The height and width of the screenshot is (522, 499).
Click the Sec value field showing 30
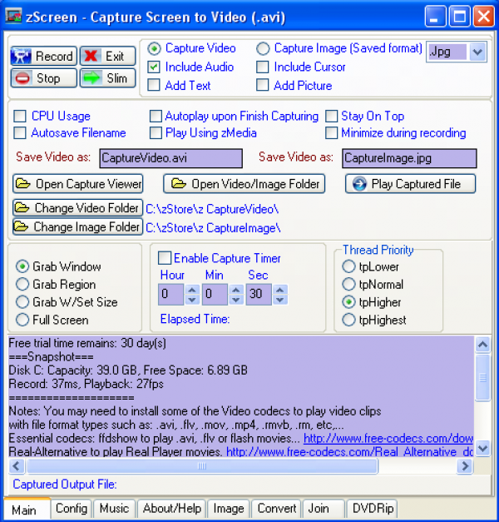pos(259,294)
